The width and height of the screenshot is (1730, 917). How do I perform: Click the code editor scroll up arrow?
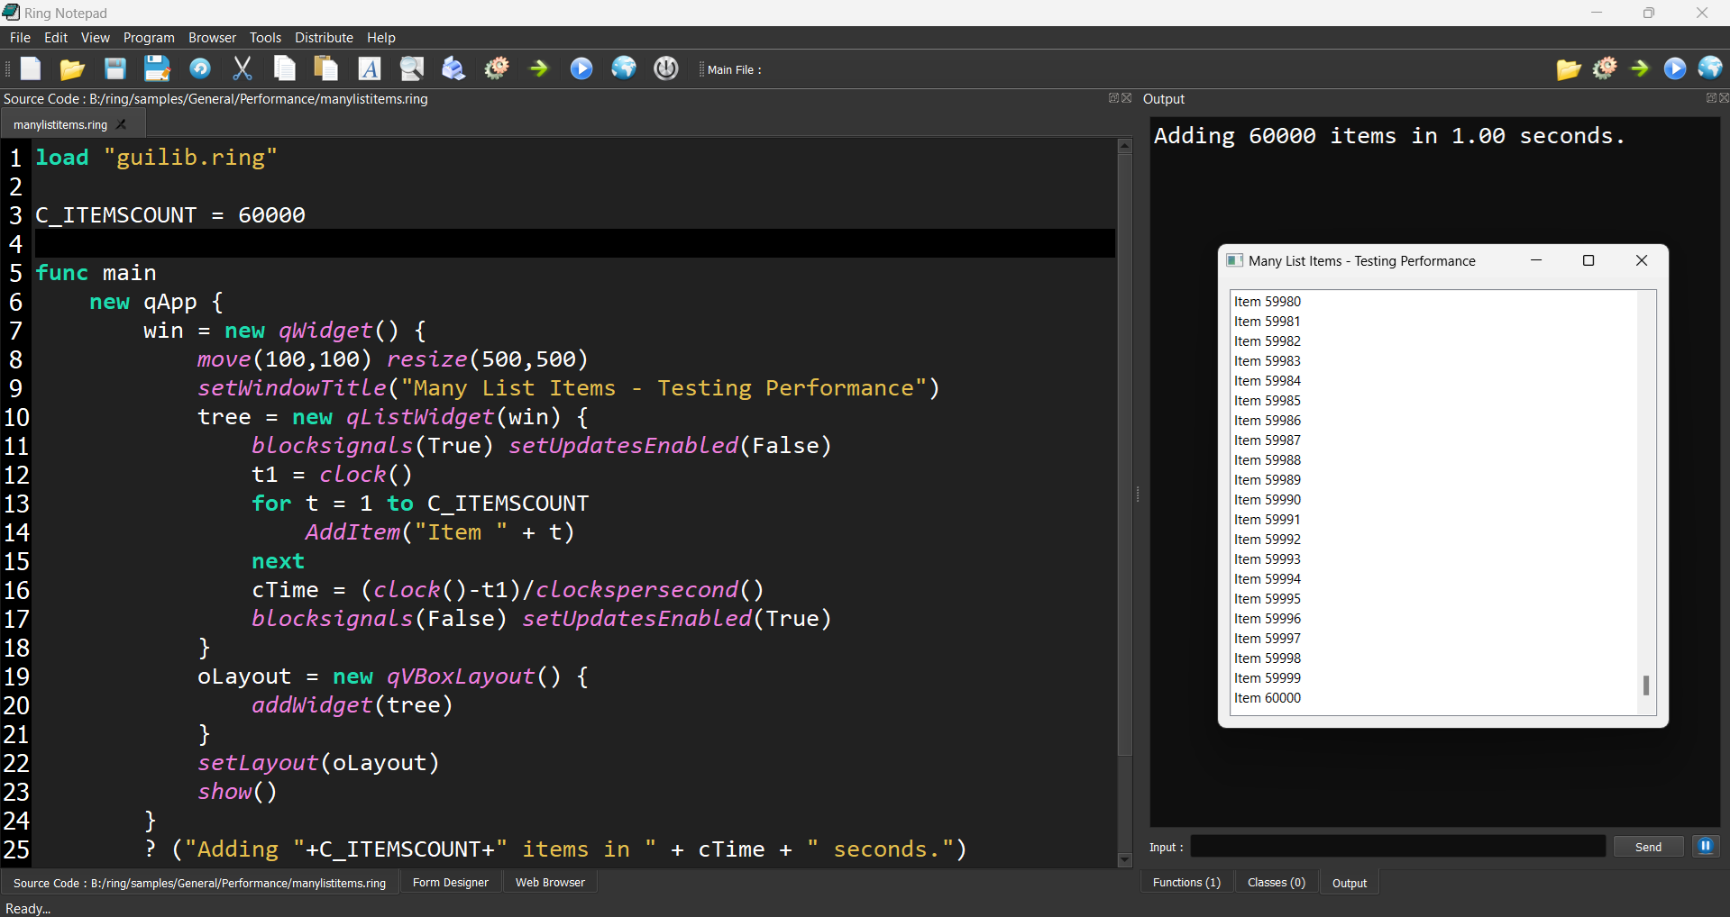point(1124,146)
